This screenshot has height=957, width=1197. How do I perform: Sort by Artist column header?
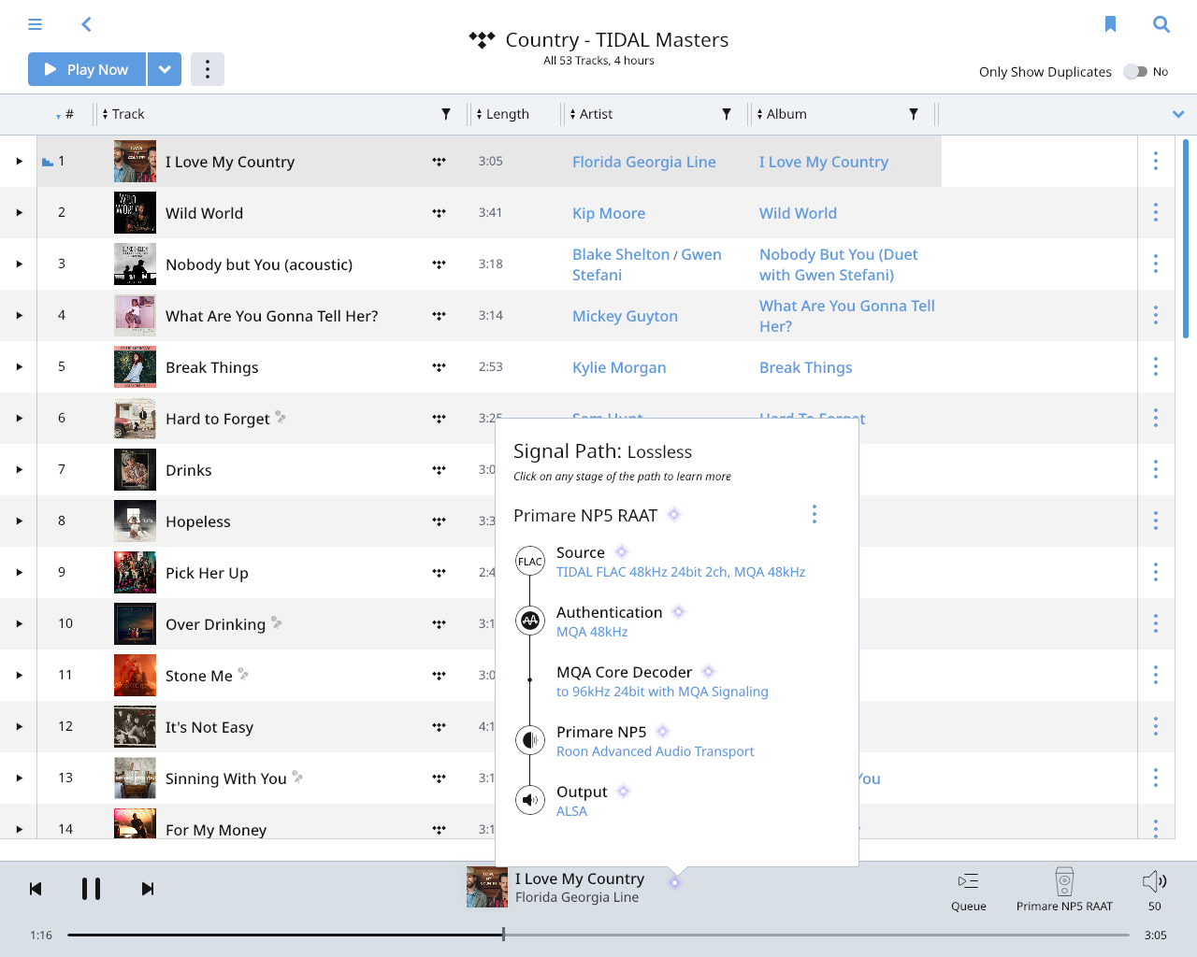(591, 114)
